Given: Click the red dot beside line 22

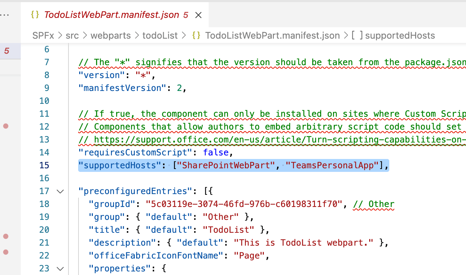Looking at the screenshot, I should click(x=6, y=252).
